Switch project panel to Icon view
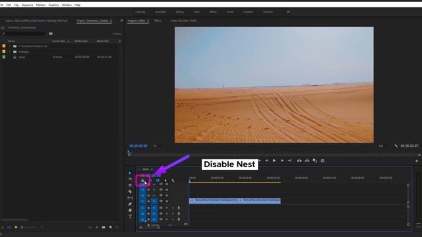This screenshot has width=422, height=237. point(16,227)
